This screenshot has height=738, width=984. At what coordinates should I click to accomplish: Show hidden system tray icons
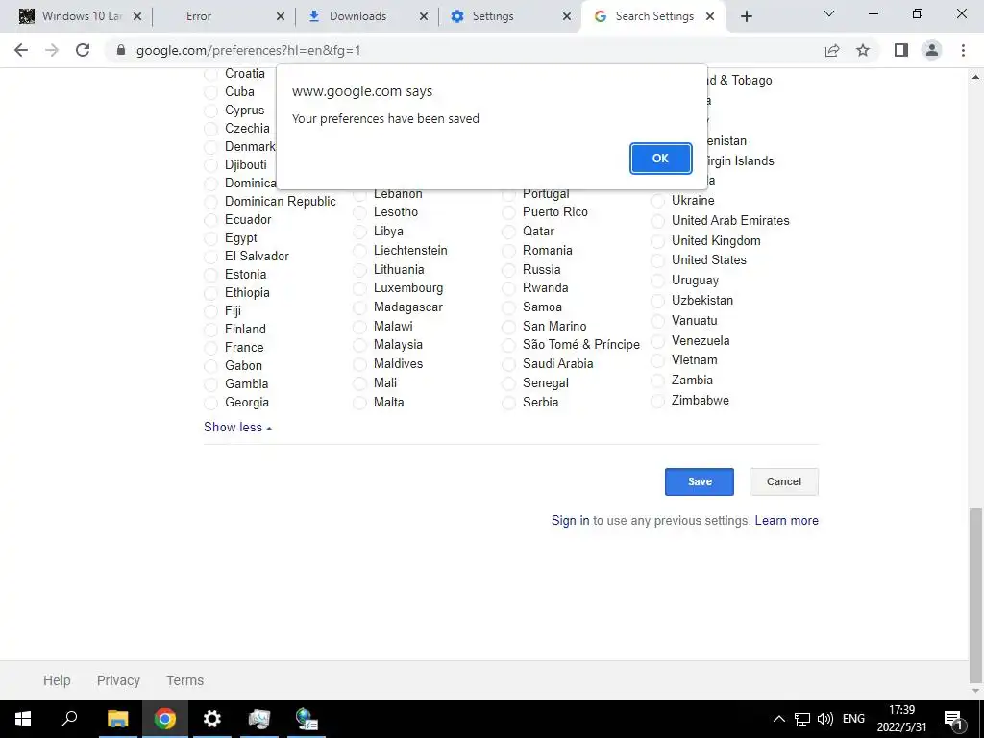tap(778, 719)
